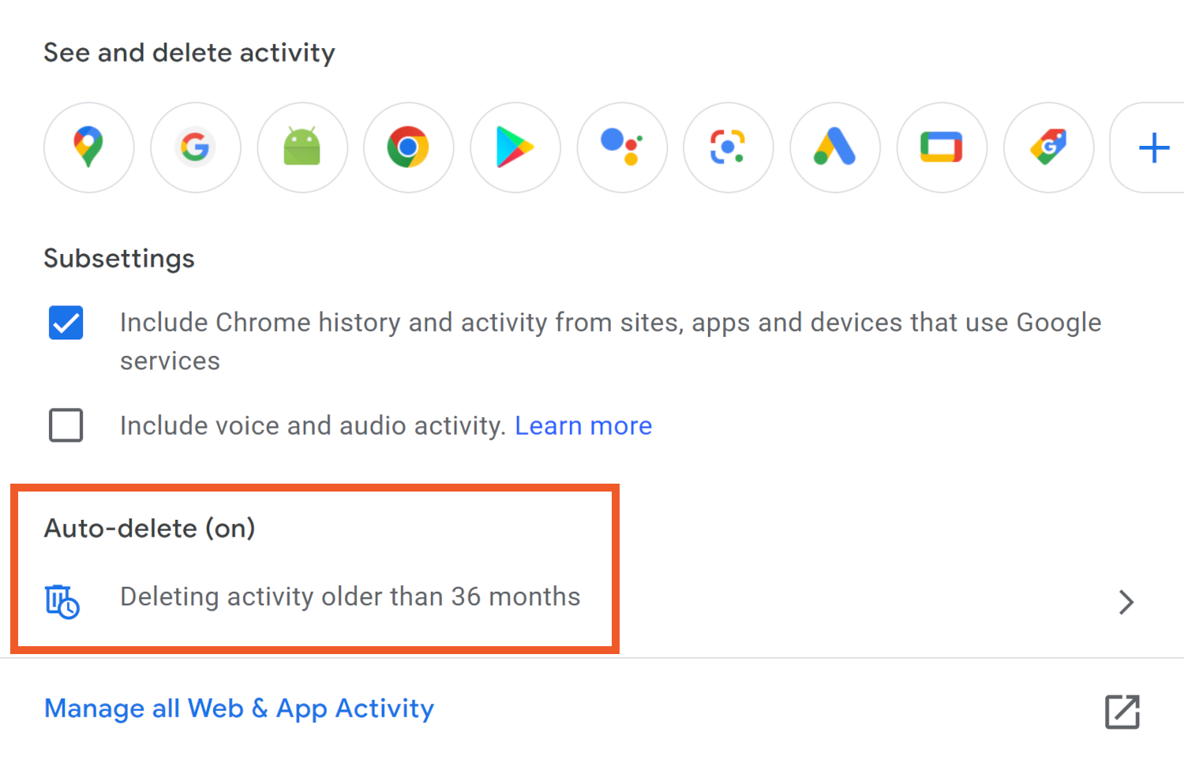Screen dimensions: 1184x759
Task: Select the Google Shopping activity icon
Action: (x=1048, y=148)
